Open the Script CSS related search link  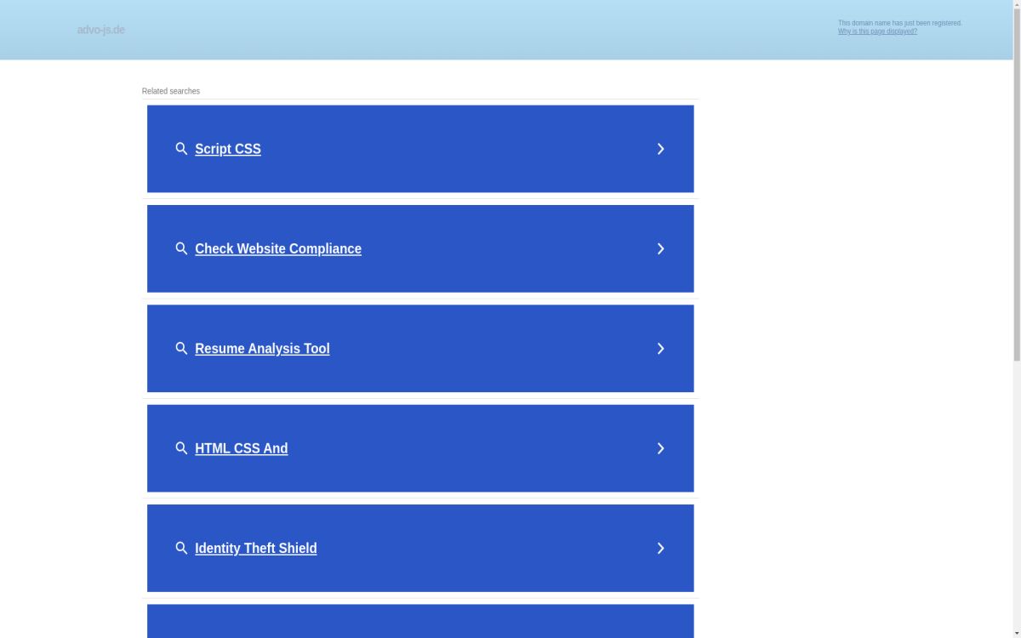point(228,149)
